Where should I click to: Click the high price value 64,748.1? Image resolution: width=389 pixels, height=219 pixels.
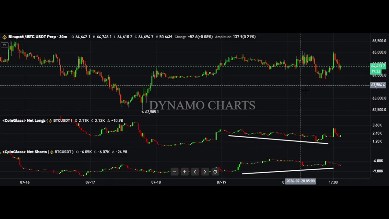click(104, 37)
